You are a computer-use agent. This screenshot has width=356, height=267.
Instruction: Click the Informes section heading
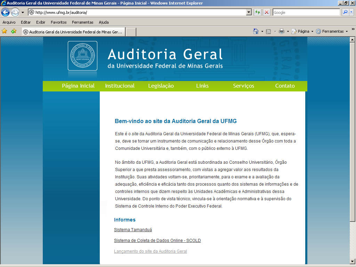[x=125, y=220]
